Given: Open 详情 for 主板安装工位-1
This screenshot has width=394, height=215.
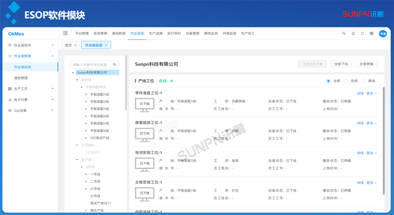Looking at the screenshot, I should click(x=360, y=183).
